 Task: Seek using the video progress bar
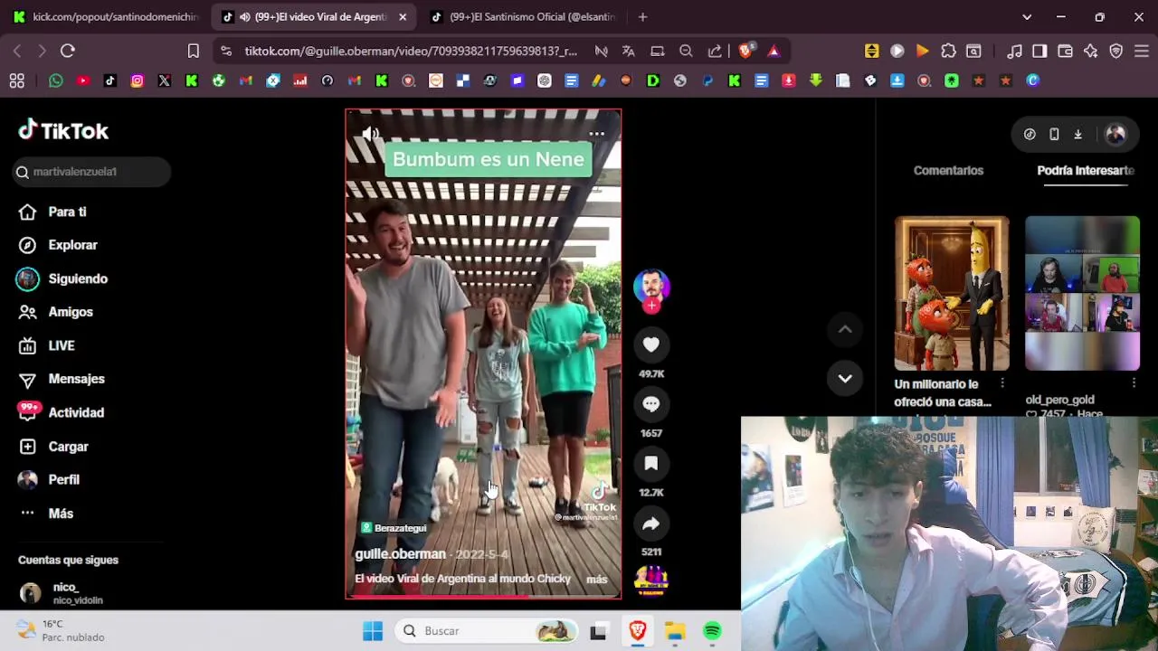(x=483, y=597)
